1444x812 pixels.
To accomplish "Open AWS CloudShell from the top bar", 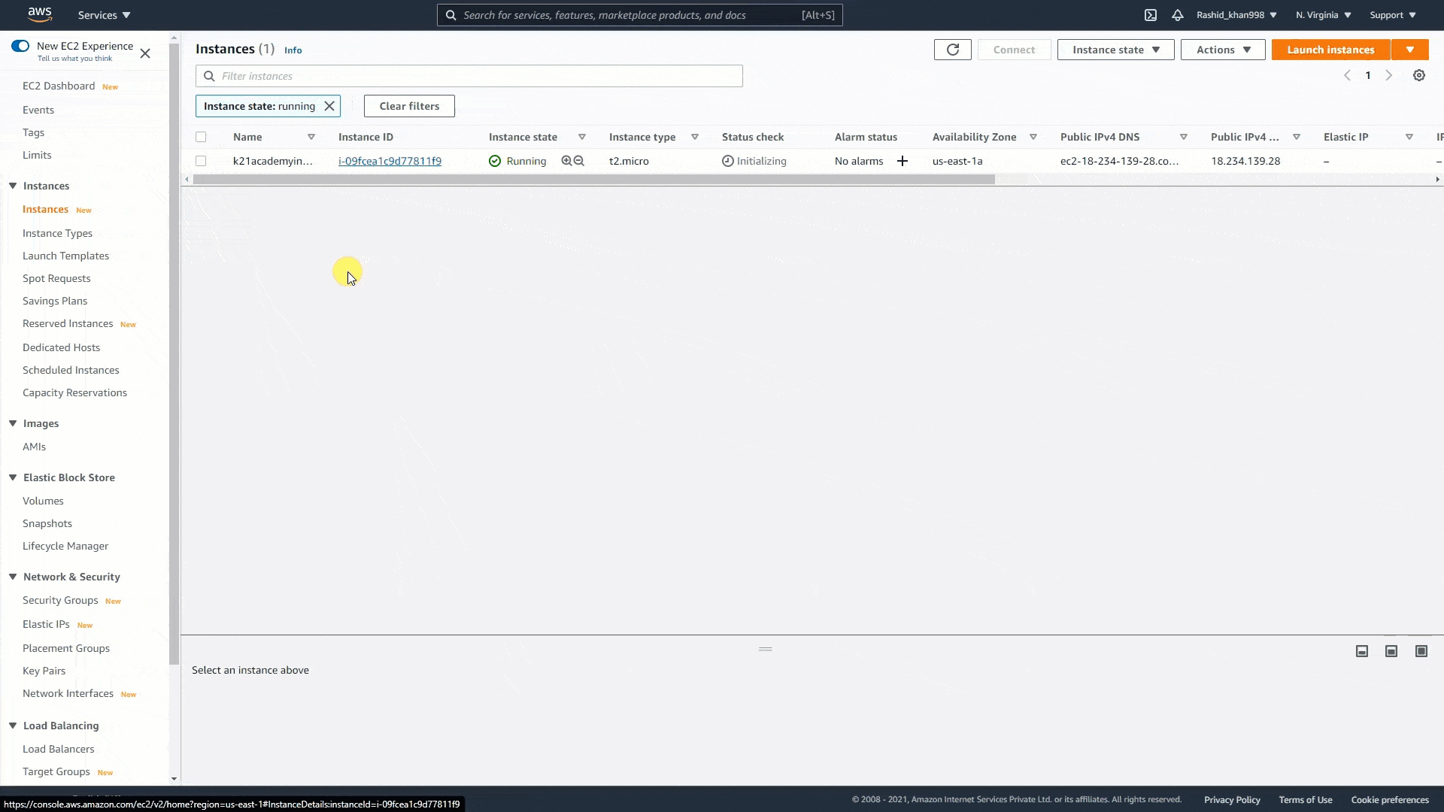I will [x=1151, y=15].
